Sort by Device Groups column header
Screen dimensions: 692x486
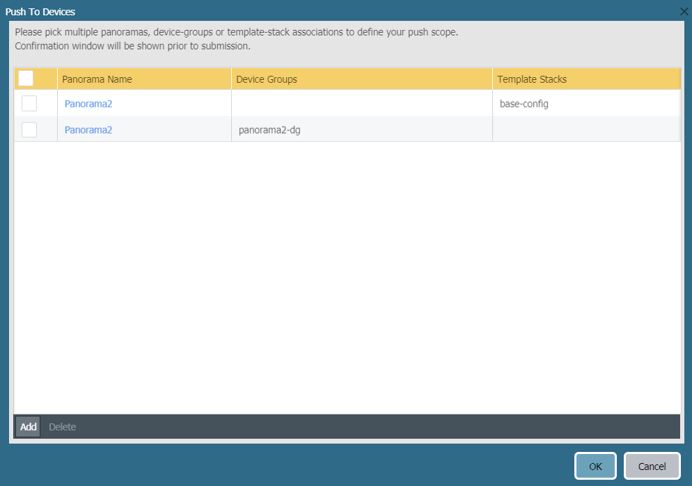(362, 79)
